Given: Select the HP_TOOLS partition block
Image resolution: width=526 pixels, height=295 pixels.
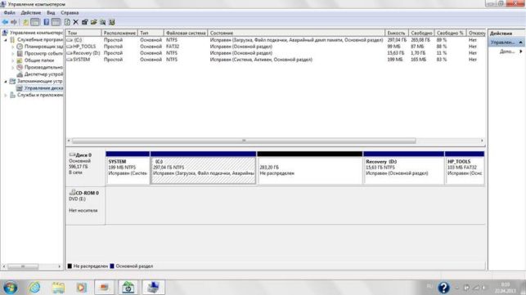Looking at the screenshot, I should click(x=465, y=168).
